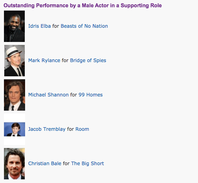Click the Christian Bale name link
The image size is (198, 183).
[x=45, y=164]
